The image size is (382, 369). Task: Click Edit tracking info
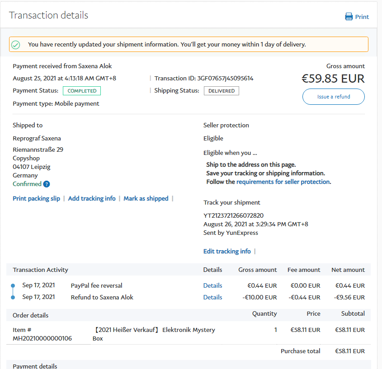click(227, 251)
